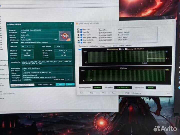Switch to the Powers tab
Viewport: 180px width, 135px height.
(109, 46)
